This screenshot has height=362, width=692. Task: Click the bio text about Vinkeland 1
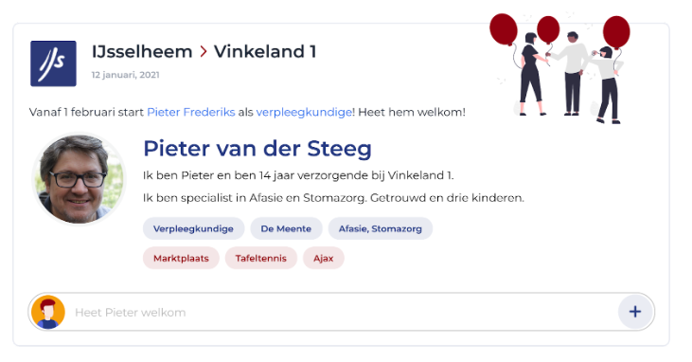[298, 175]
